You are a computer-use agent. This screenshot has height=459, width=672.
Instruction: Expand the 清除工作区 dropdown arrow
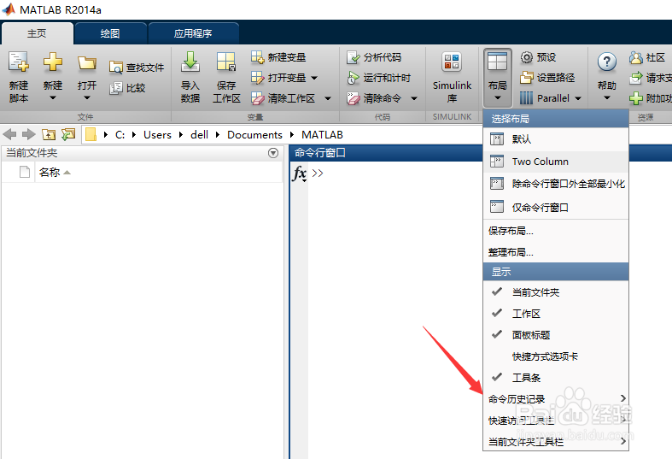click(328, 98)
